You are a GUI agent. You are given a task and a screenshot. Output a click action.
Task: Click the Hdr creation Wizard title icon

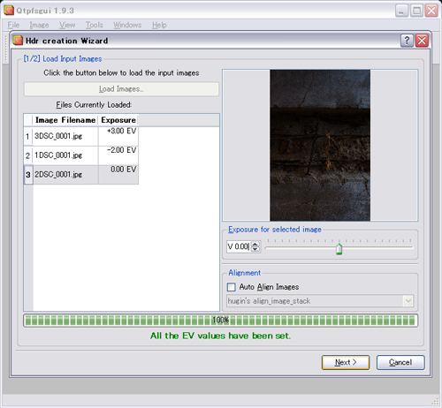tap(18, 41)
